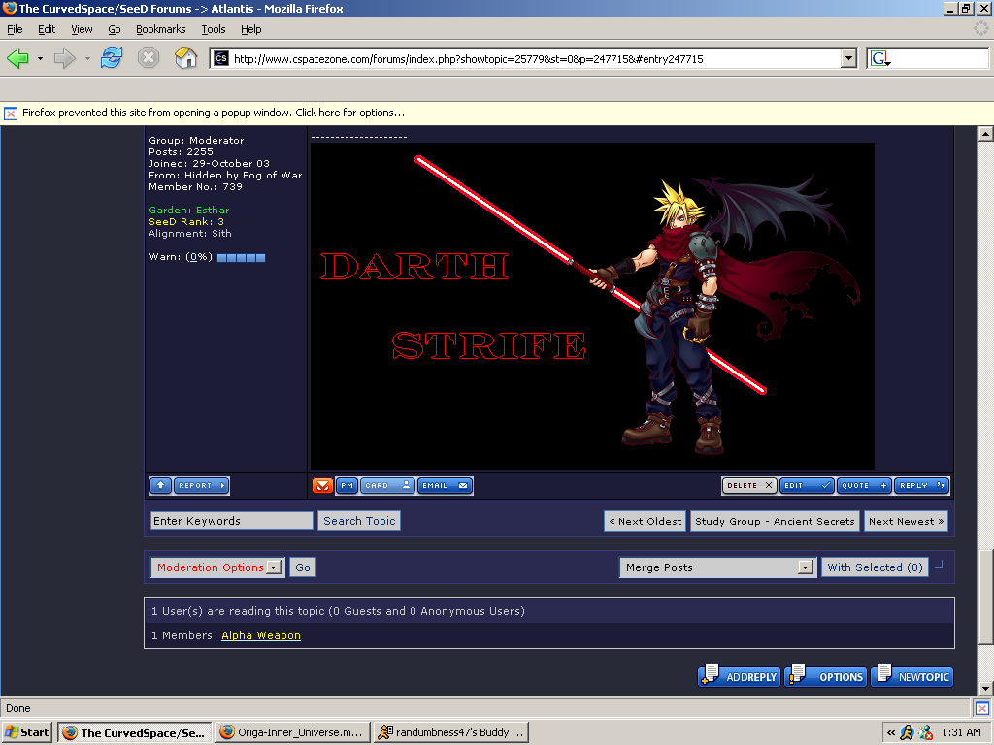The width and height of the screenshot is (994, 745).
Task: Open Study Group - Ancient Secrets forum
Action: pyautogui.click(x=775, y=521)
